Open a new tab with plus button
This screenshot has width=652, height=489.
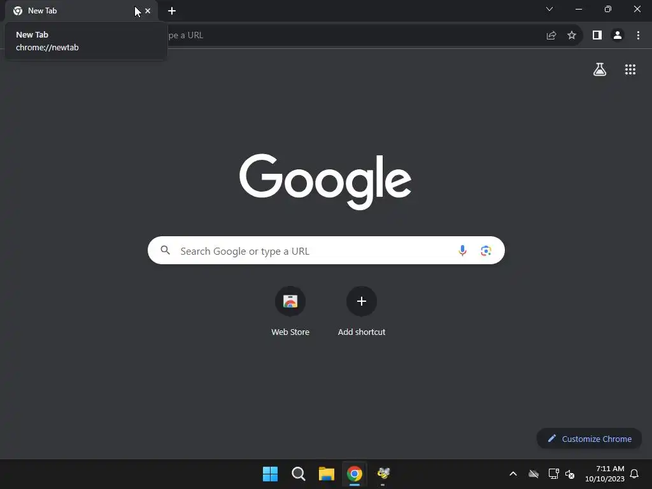tap(172, 11)
